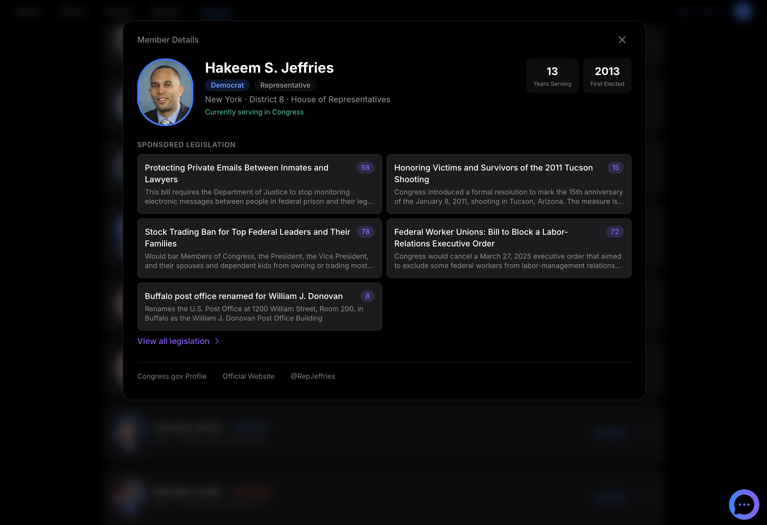Click the 8 badge on Buffalo post office bill
The width and height of the screenshot is (767, 525).
pyautogui.click(x=367, y=296)
